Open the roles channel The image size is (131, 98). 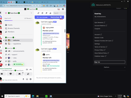pos(19,58)
